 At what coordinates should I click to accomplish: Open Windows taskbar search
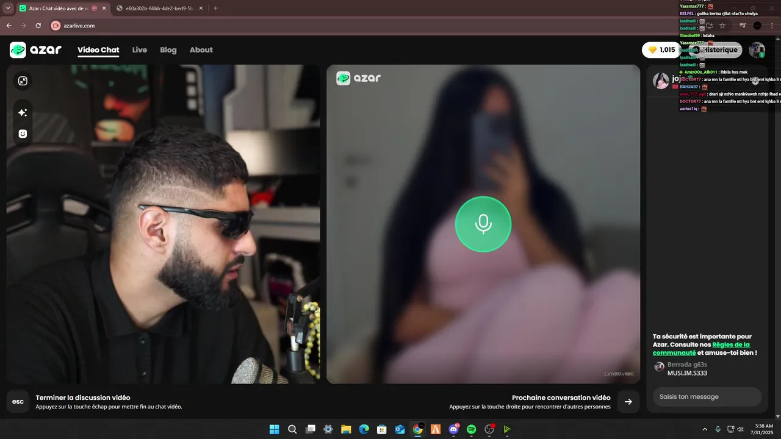click(292, 429)
